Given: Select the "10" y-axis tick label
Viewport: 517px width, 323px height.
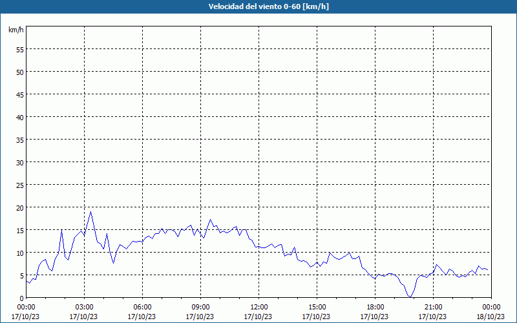Looking at the screenshot, I should click(20, 253).
